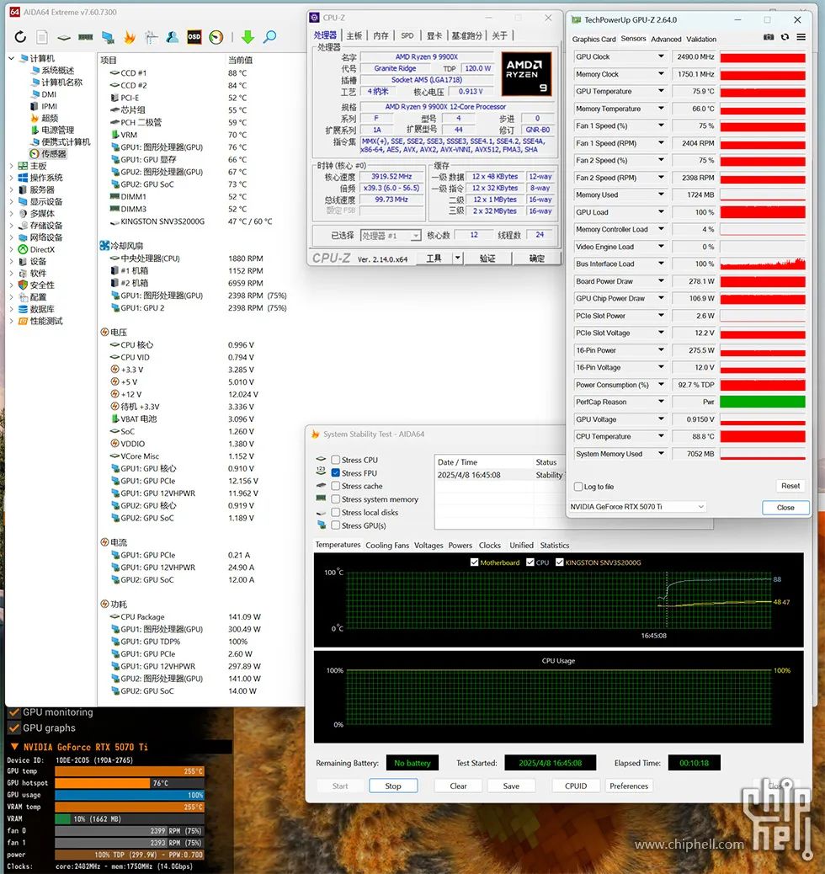Click the CCD #1 sensor row icon

(x=114, y=73)
